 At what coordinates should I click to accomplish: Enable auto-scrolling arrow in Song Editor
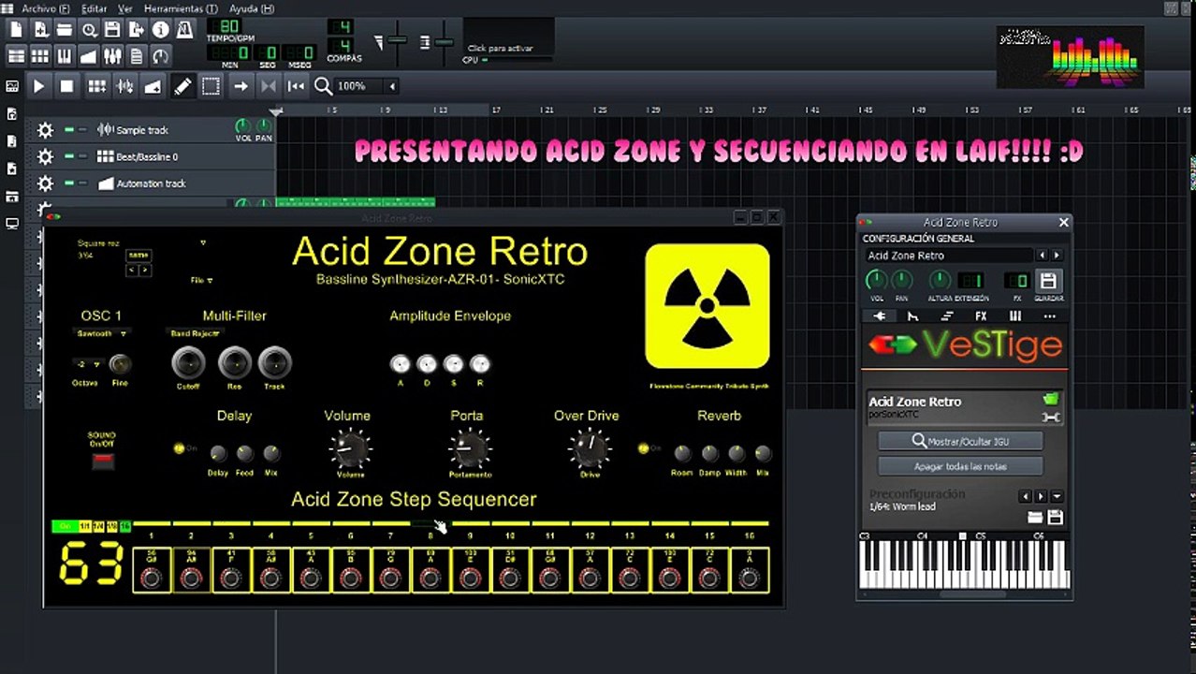[x=241, y=86]
